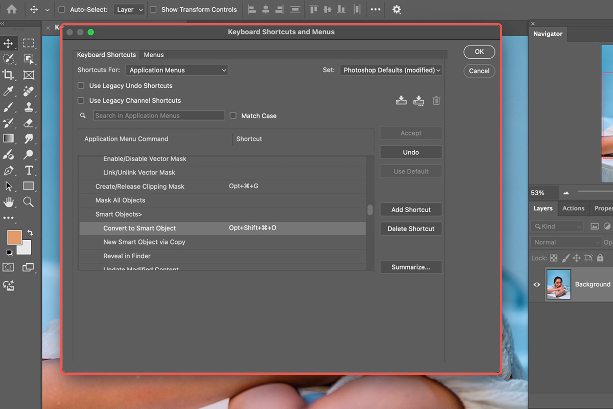Click the options bar three-dot more icon

[x=375, y=9]
